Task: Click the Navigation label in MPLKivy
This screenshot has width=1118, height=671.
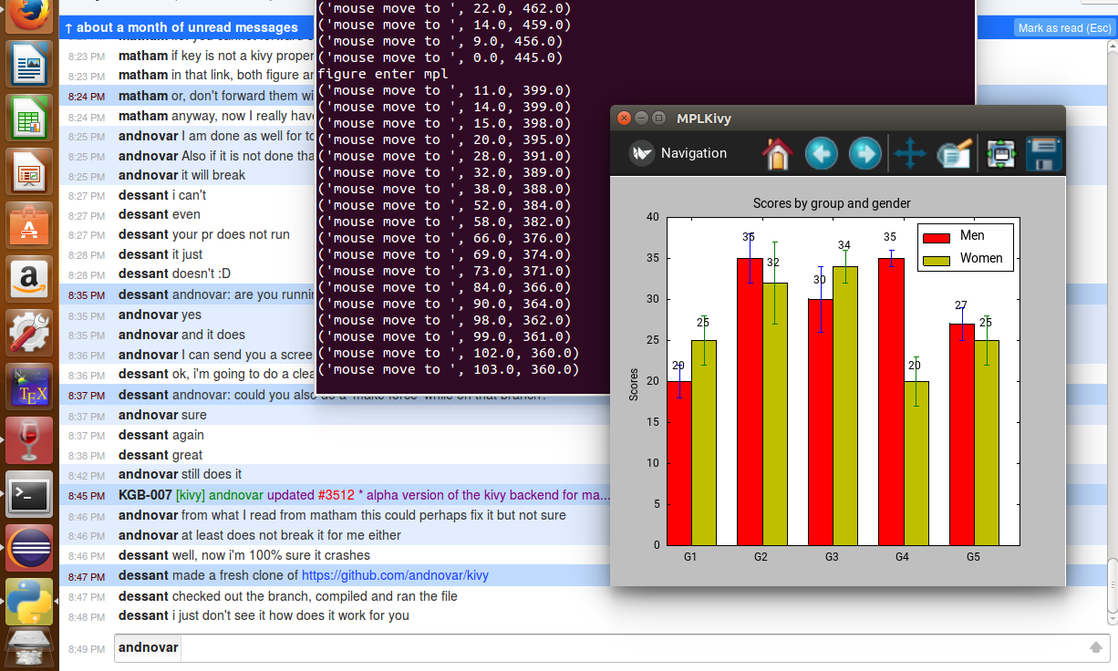Action: 694,153
